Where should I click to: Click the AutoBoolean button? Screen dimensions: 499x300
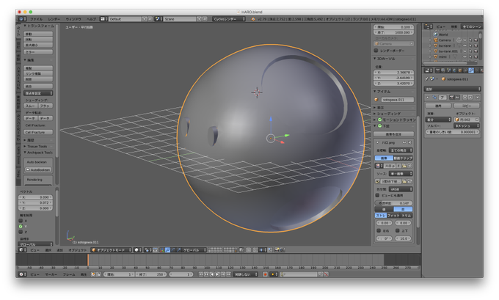(x=38, y=170)
